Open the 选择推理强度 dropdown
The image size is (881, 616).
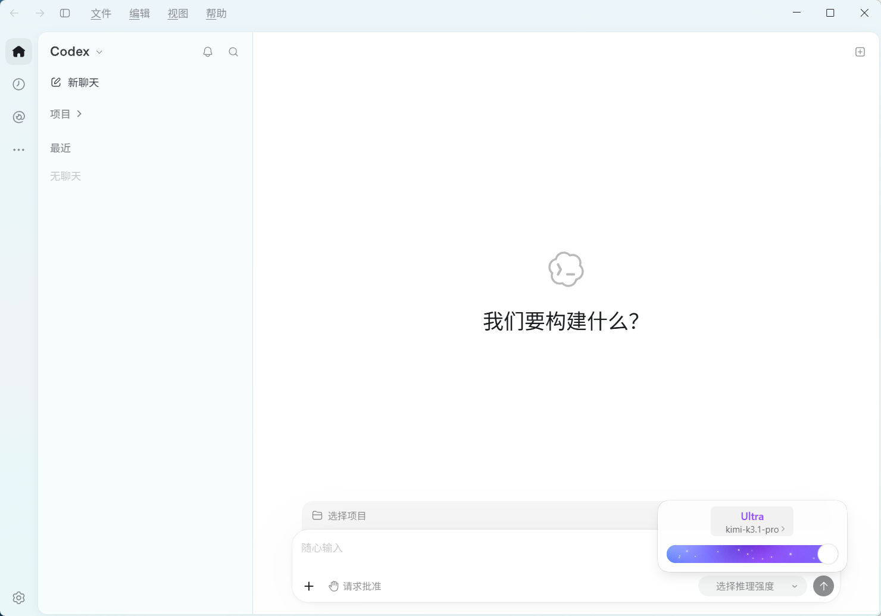[x=752, y=586]
